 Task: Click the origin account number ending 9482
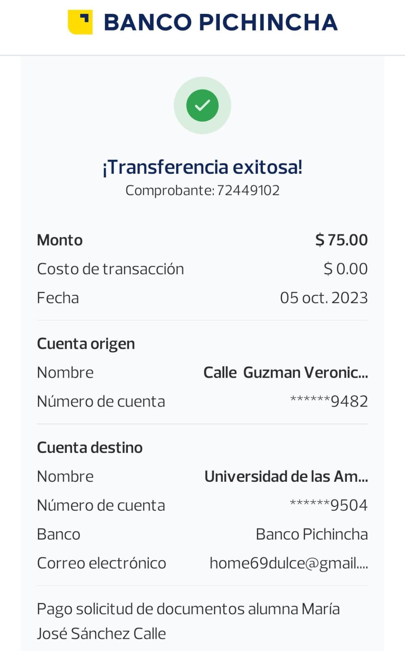click(x=329, y=402)
